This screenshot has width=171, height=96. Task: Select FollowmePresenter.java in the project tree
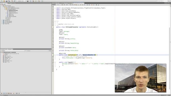pos(13,10)
